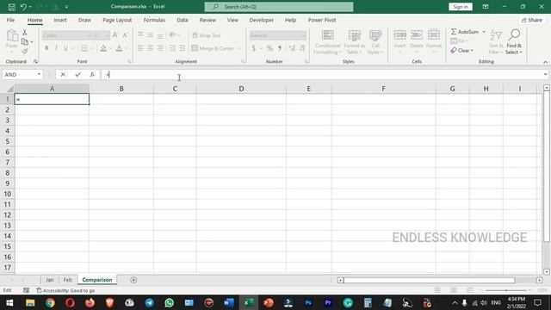The width and height of the screenshot is (551, 310).
Task: Cancel the formula entry with X icon
Action: (x=63, y=75)
